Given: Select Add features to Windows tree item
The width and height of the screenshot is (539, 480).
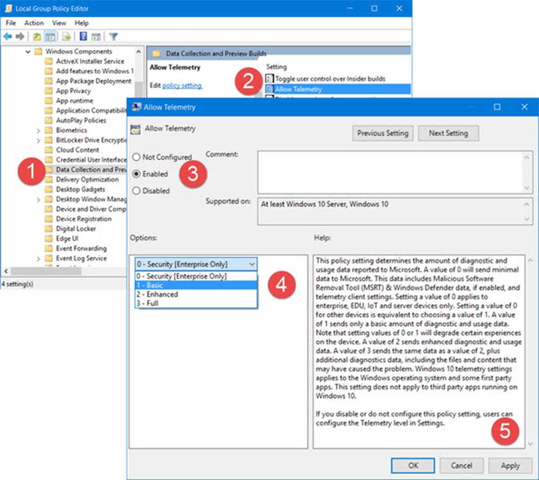Looking at the screenshot, I should coord(94,71).
